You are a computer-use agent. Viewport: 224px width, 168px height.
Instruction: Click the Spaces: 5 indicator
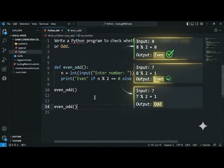[x=169, y=145]
